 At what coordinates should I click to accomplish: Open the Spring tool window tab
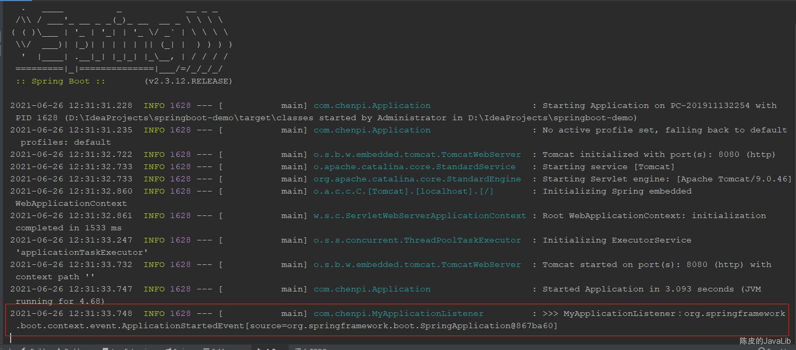tap(177, 349)
